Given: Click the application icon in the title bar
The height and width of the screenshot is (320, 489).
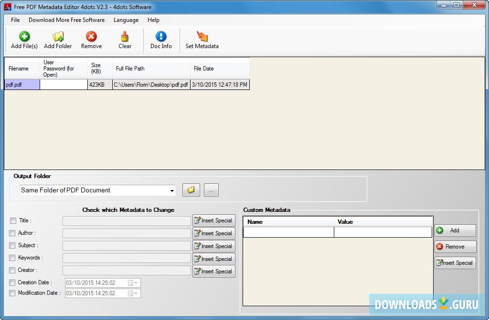Looking at the screenshot, I should tap(8, 7).
